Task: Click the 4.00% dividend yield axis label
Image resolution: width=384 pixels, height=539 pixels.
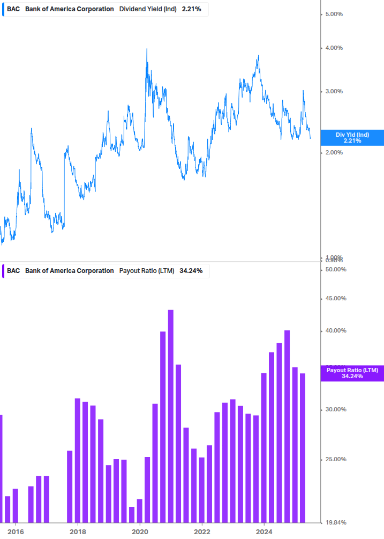Action: tap(334, 48)
